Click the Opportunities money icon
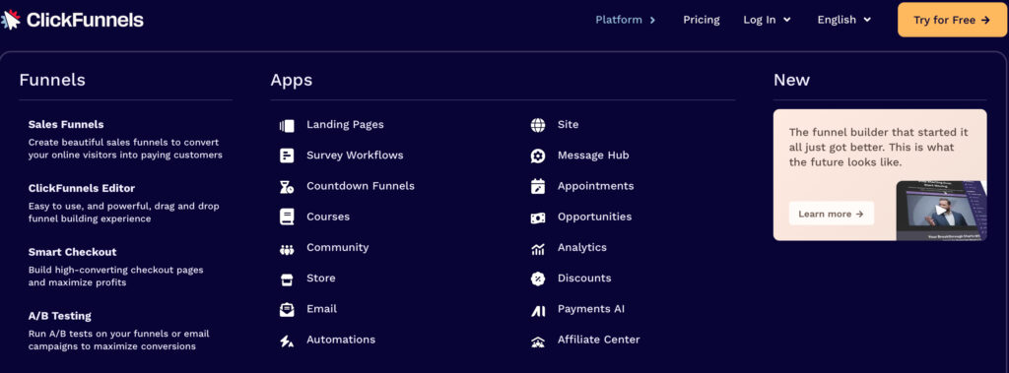 click(538, 218)
